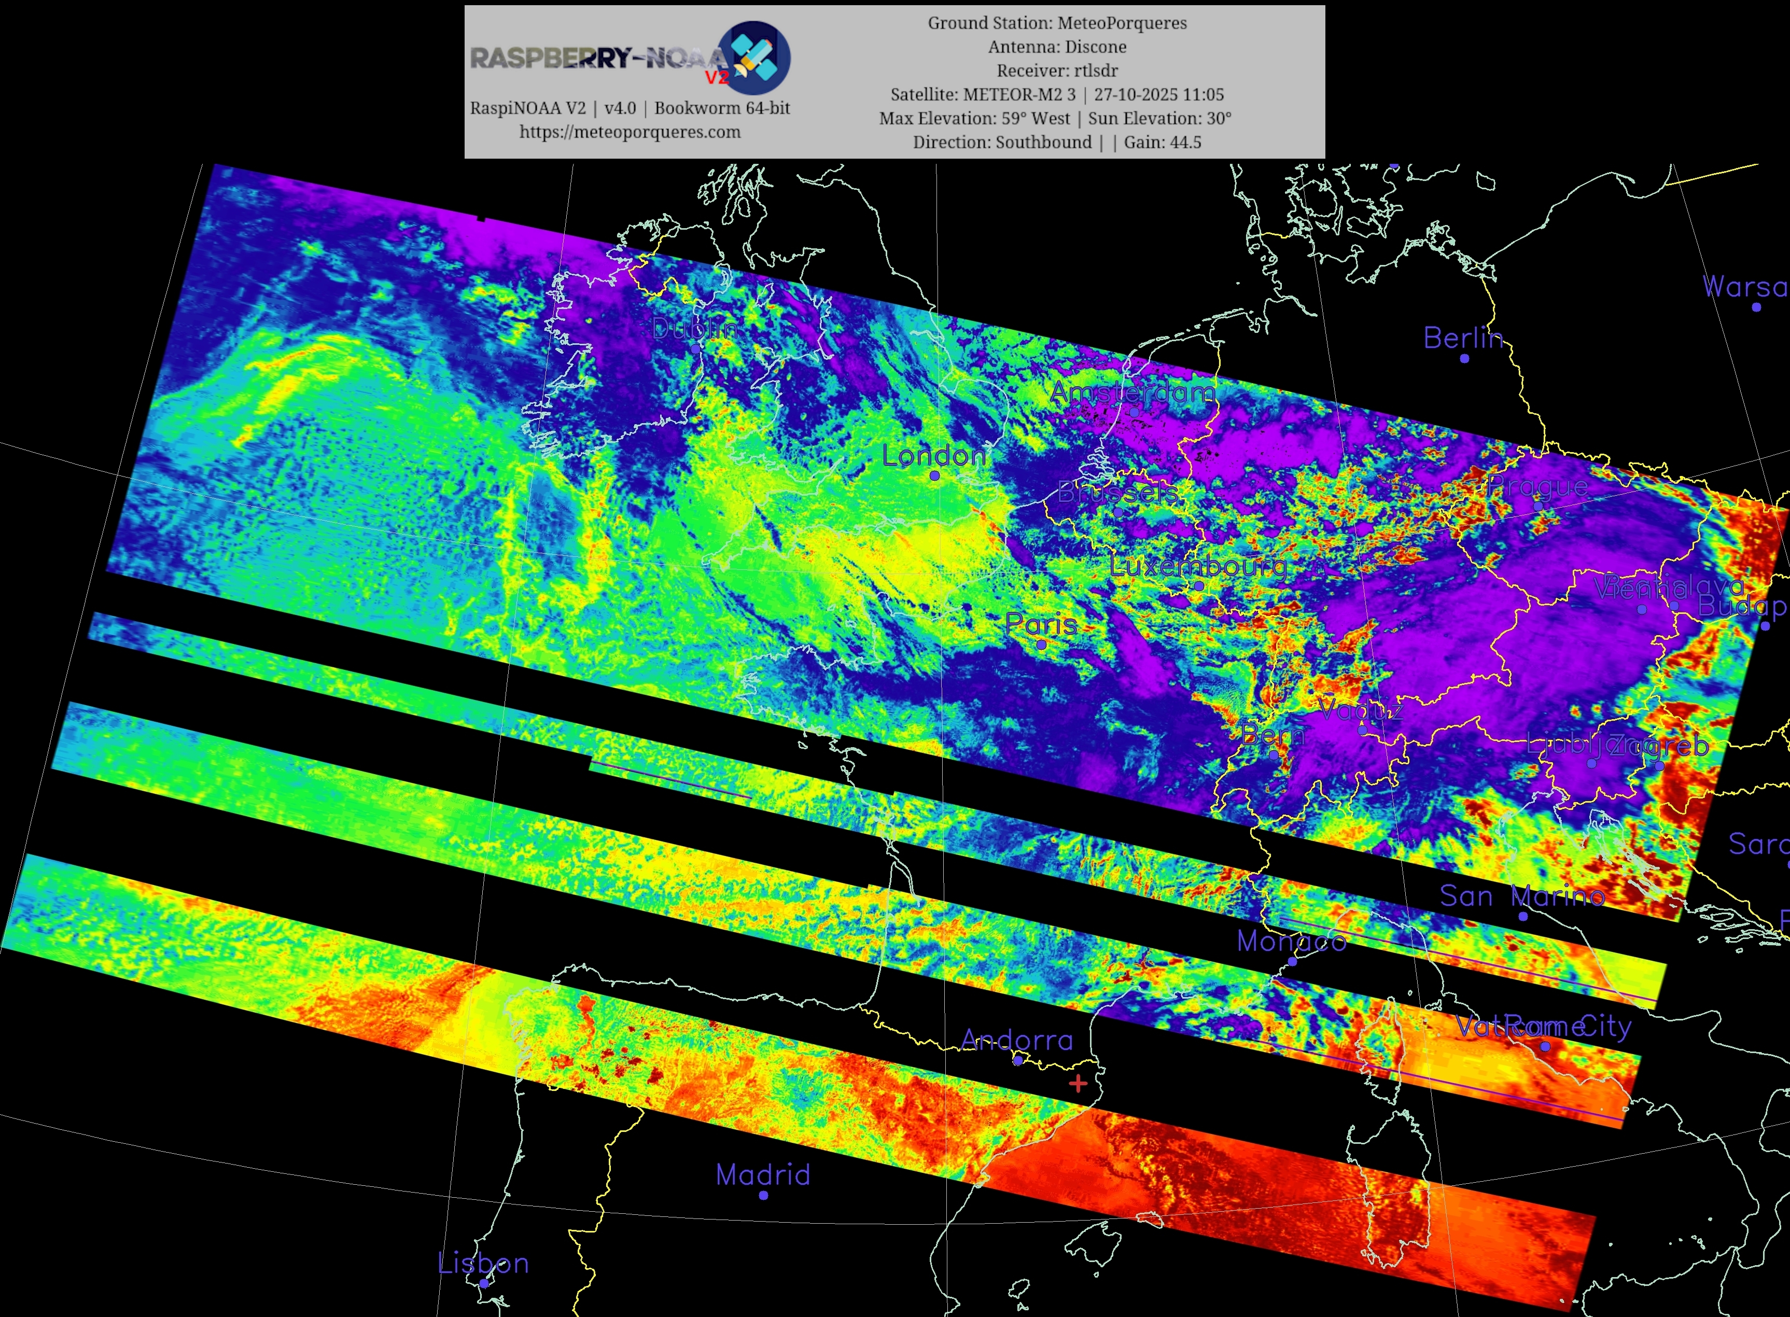Viewport: 1790px width, 1317px height.
Task: Click the RASPBERRY-NOAA title text
Action: (598, 58)
